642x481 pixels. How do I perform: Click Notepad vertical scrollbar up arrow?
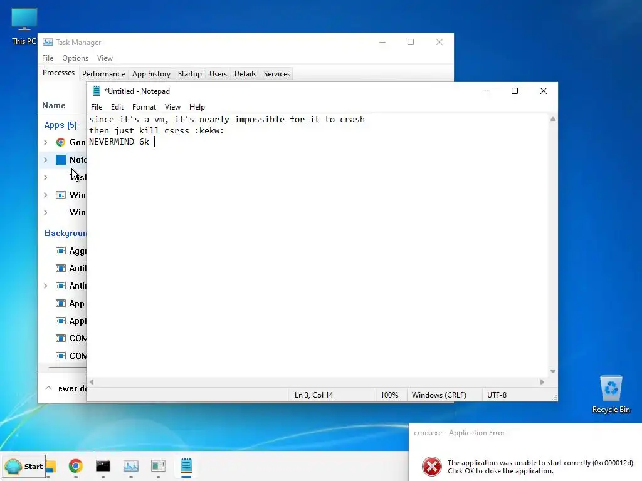tap(553, 119)
